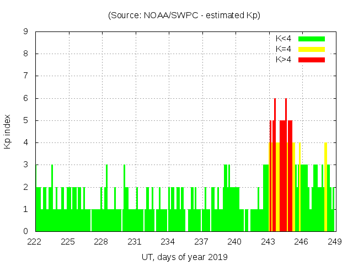The height and width of the screenshot is (265, 353).
Task: Click the yellow Kp 4 bar near day 248
Action: [326, 188]
